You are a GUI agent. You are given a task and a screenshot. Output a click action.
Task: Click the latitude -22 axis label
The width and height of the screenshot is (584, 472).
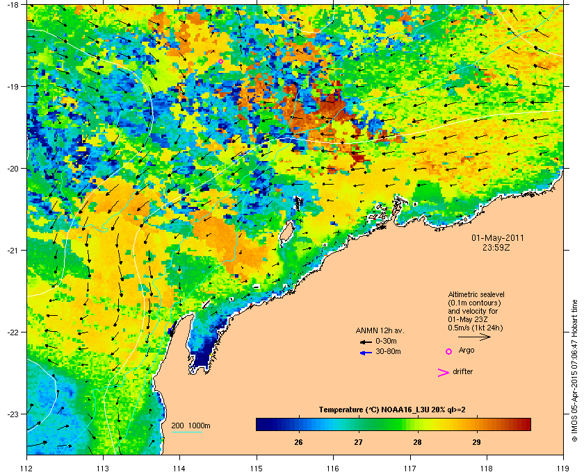click(13, 332)
